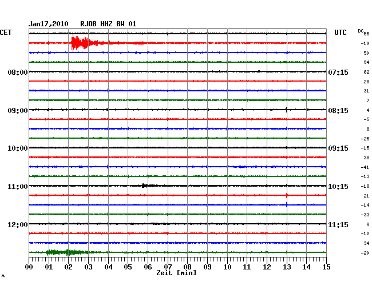The height and width of the screenshot is (282, 372).
Task: Select the DC offset value -12
Action: (x=365, y=233)
